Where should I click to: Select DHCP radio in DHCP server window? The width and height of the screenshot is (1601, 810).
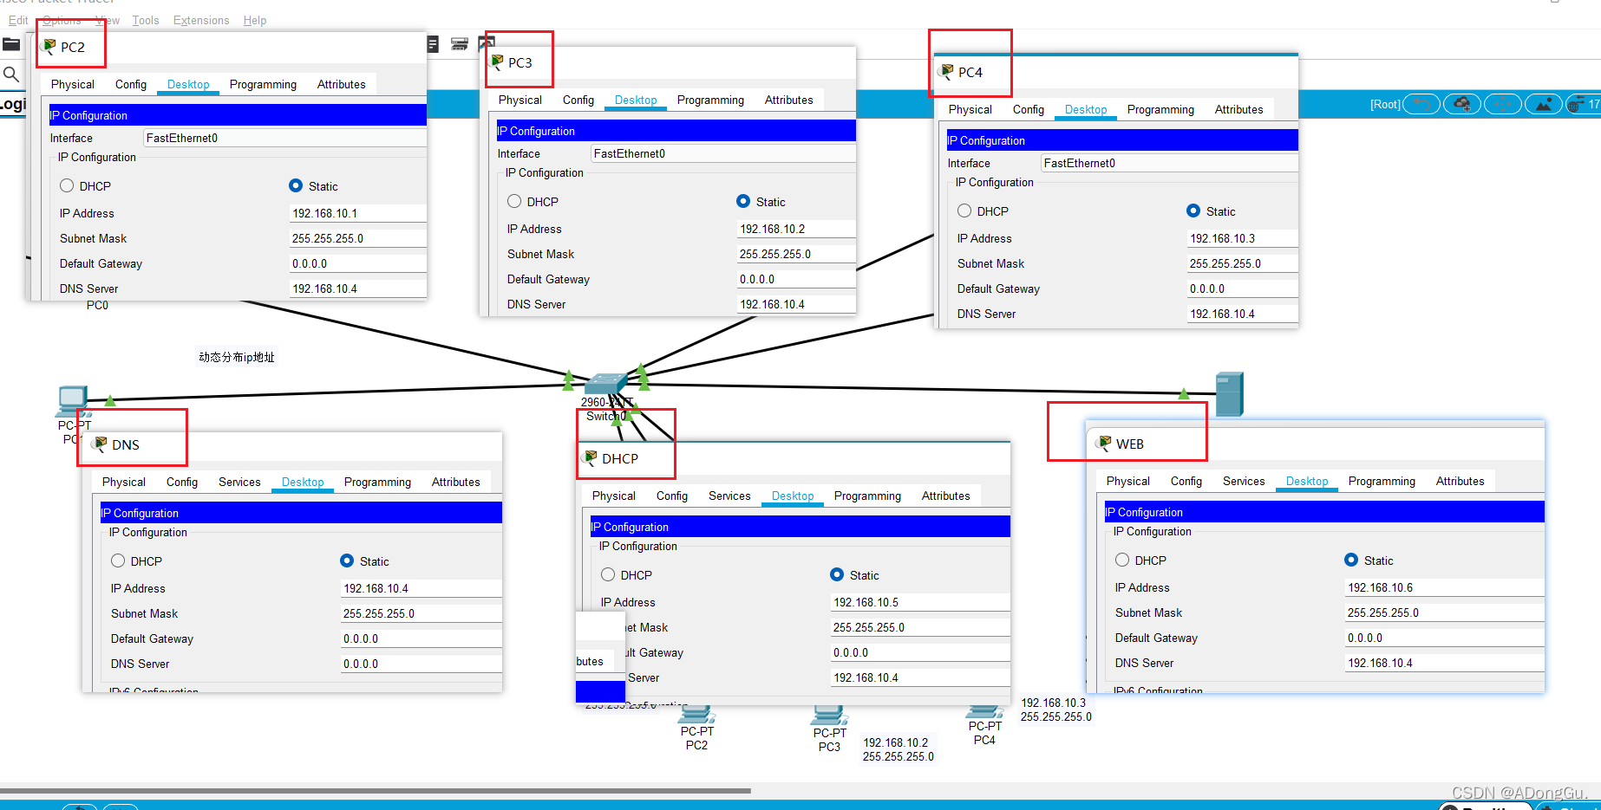tap(608, 574)
